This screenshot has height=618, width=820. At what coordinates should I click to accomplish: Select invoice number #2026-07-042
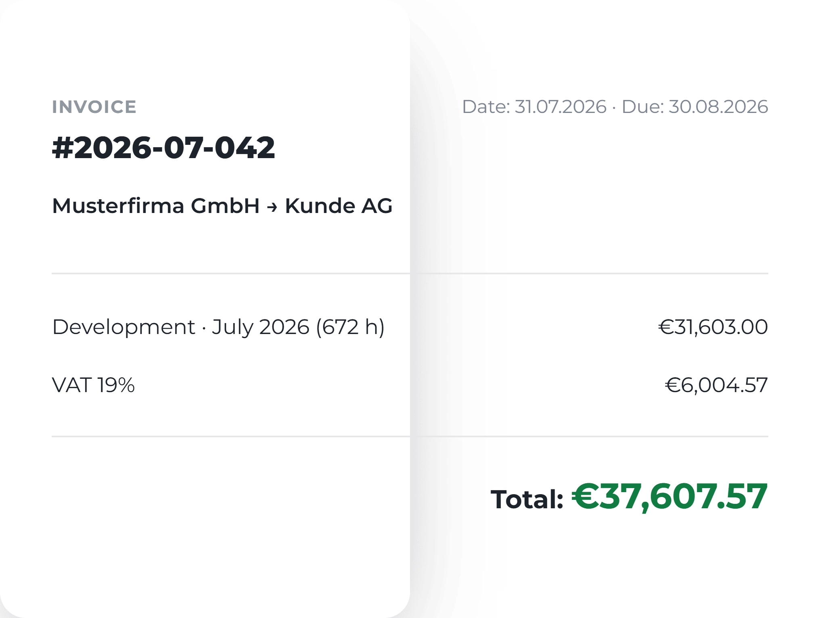(163, 148)
